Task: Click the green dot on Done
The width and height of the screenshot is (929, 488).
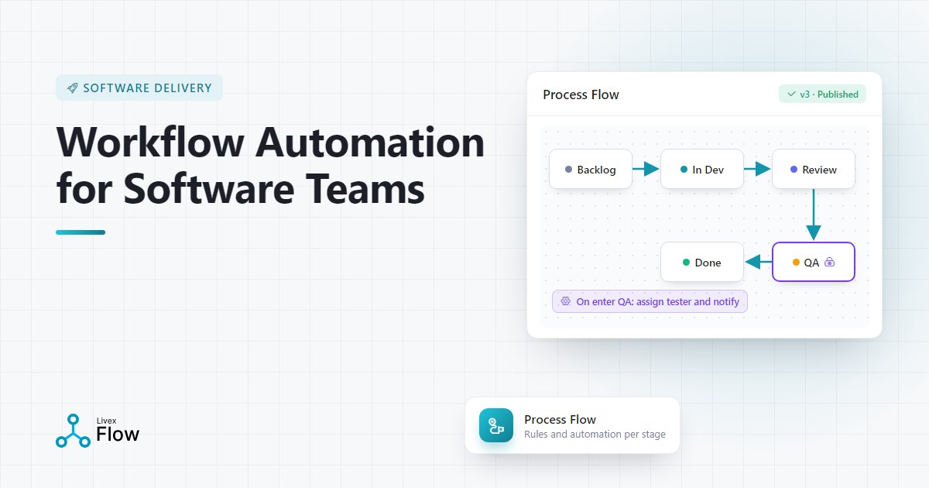Action: coord(686,263)
